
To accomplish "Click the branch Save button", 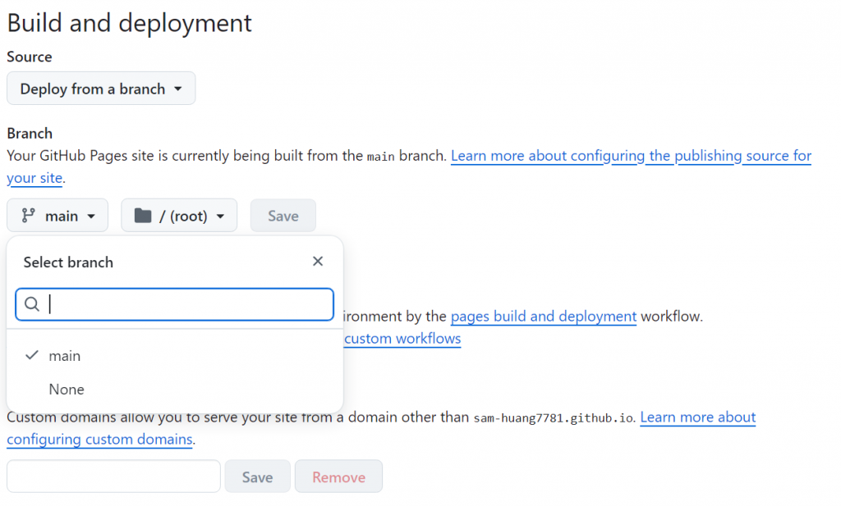I will click(283, 216).
